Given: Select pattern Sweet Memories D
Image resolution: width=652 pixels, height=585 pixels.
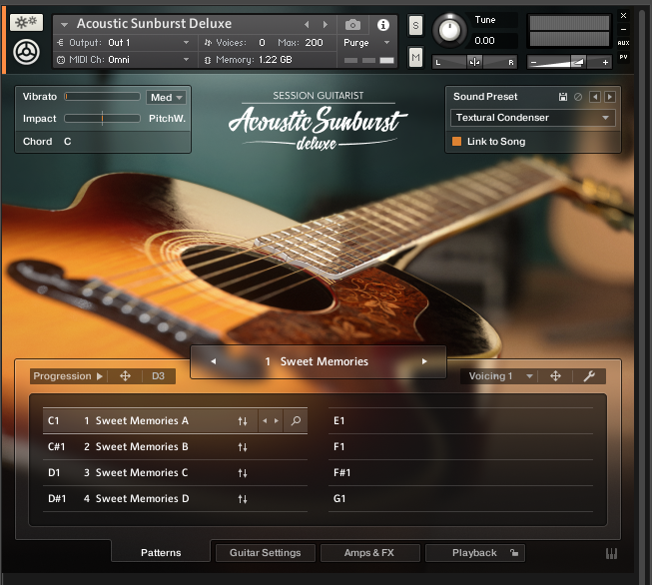Looking at the screenshot, I should pos(142,498).
